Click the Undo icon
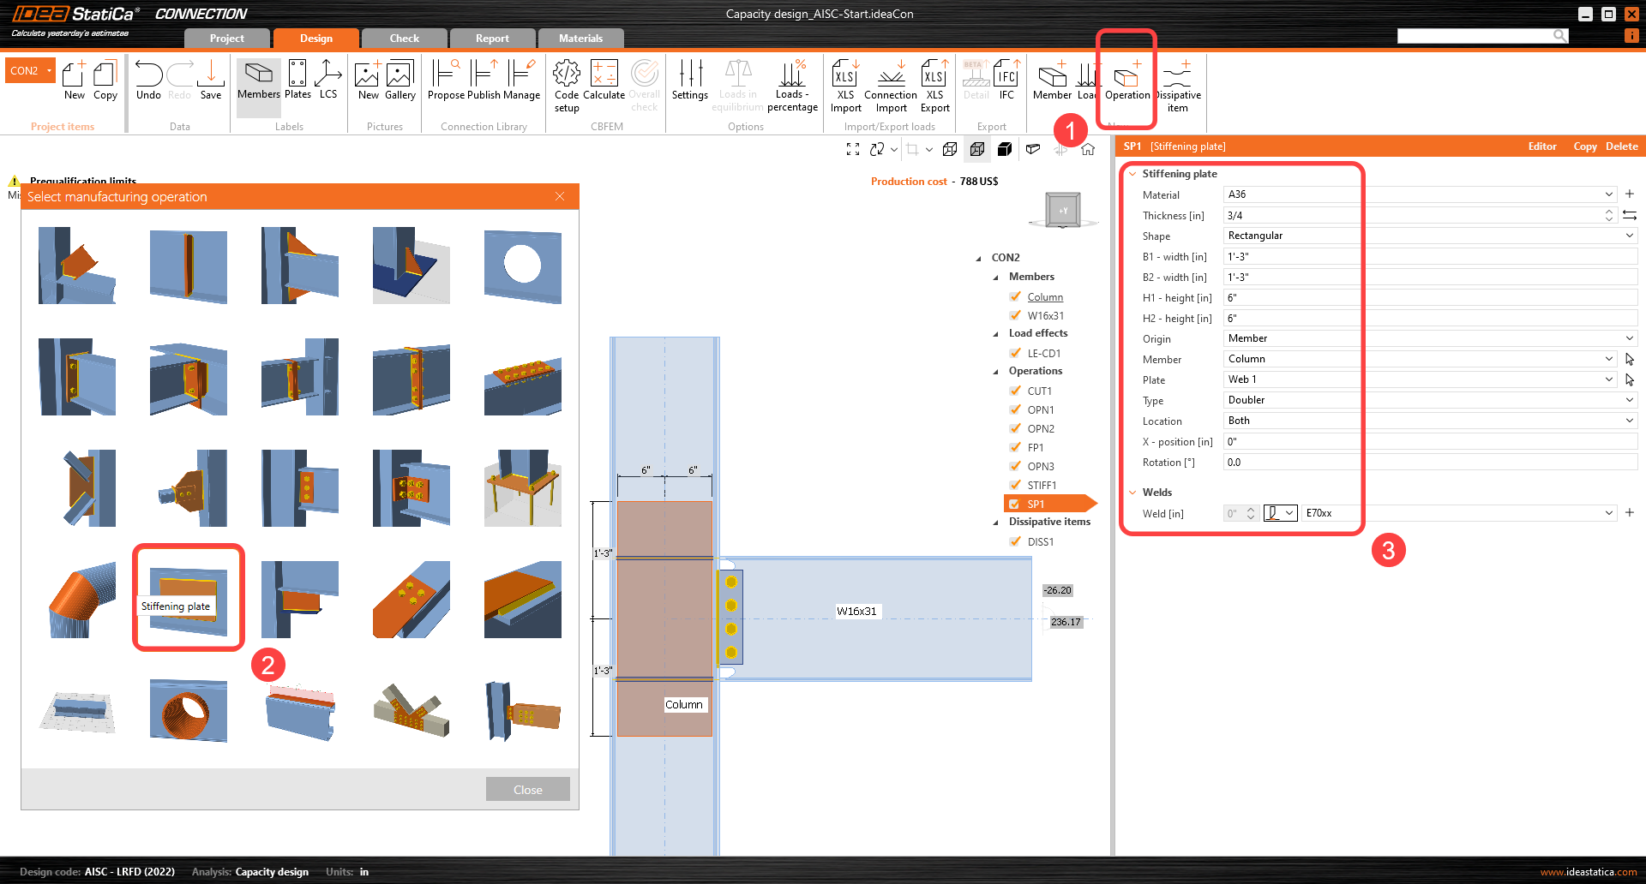This screenshot has width=1646, height=884. pos(148,75)
